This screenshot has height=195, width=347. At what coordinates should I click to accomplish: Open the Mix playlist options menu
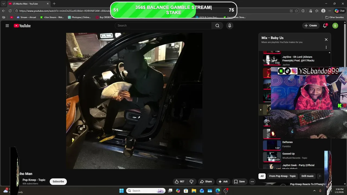tap(326, 47)
